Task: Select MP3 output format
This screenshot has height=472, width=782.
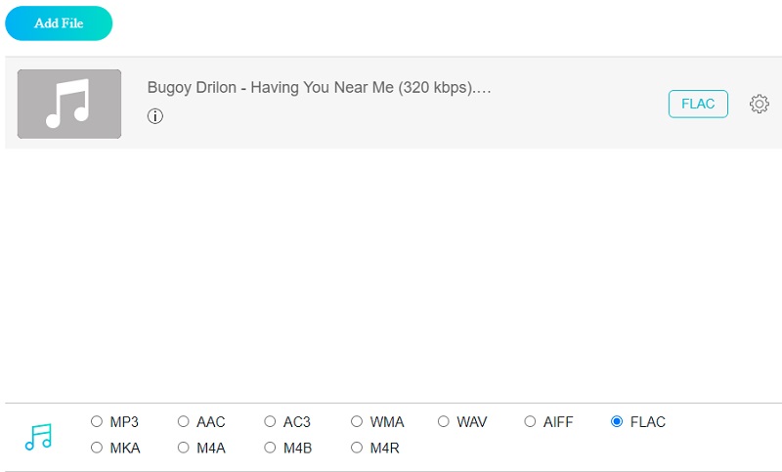Action: [97, 422]
